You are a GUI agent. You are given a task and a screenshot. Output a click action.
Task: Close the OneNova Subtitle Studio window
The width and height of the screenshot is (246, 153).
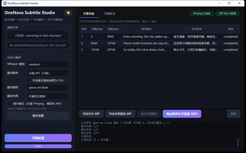point(239,3)
